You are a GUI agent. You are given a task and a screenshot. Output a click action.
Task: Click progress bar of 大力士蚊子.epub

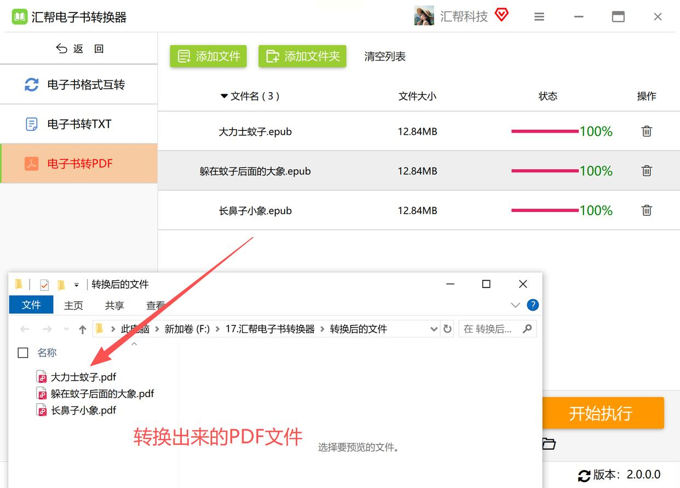(x=545, y=131)
